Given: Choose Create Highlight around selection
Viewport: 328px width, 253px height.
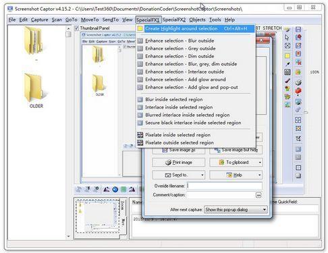Looking at the screenshot, I should [196, 28].
